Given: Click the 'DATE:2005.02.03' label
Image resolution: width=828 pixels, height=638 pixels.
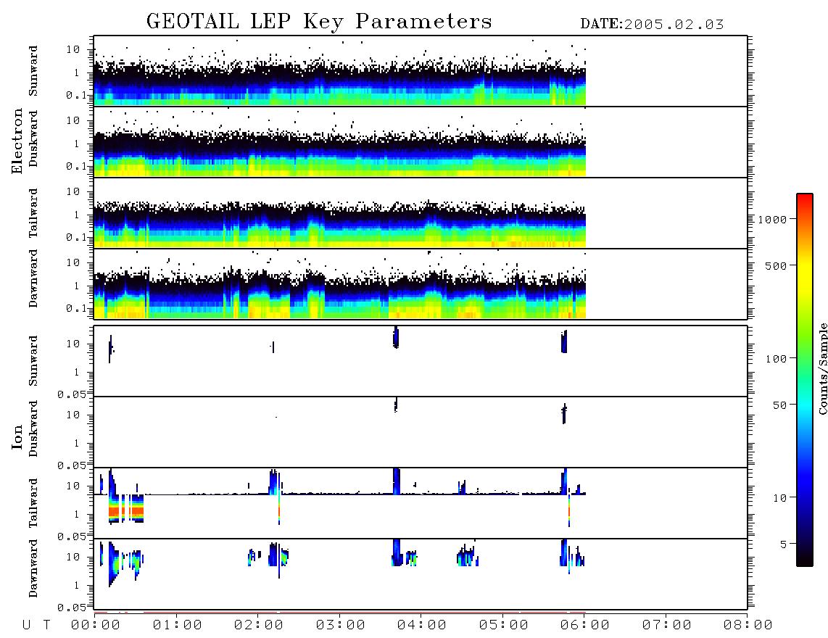Looking at the screenshot, I should [x=652, y=25].
